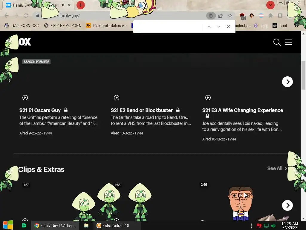Open tab search with the red chevron button
The height and width of the screenshot is (230, 306).
coord(270,5)
